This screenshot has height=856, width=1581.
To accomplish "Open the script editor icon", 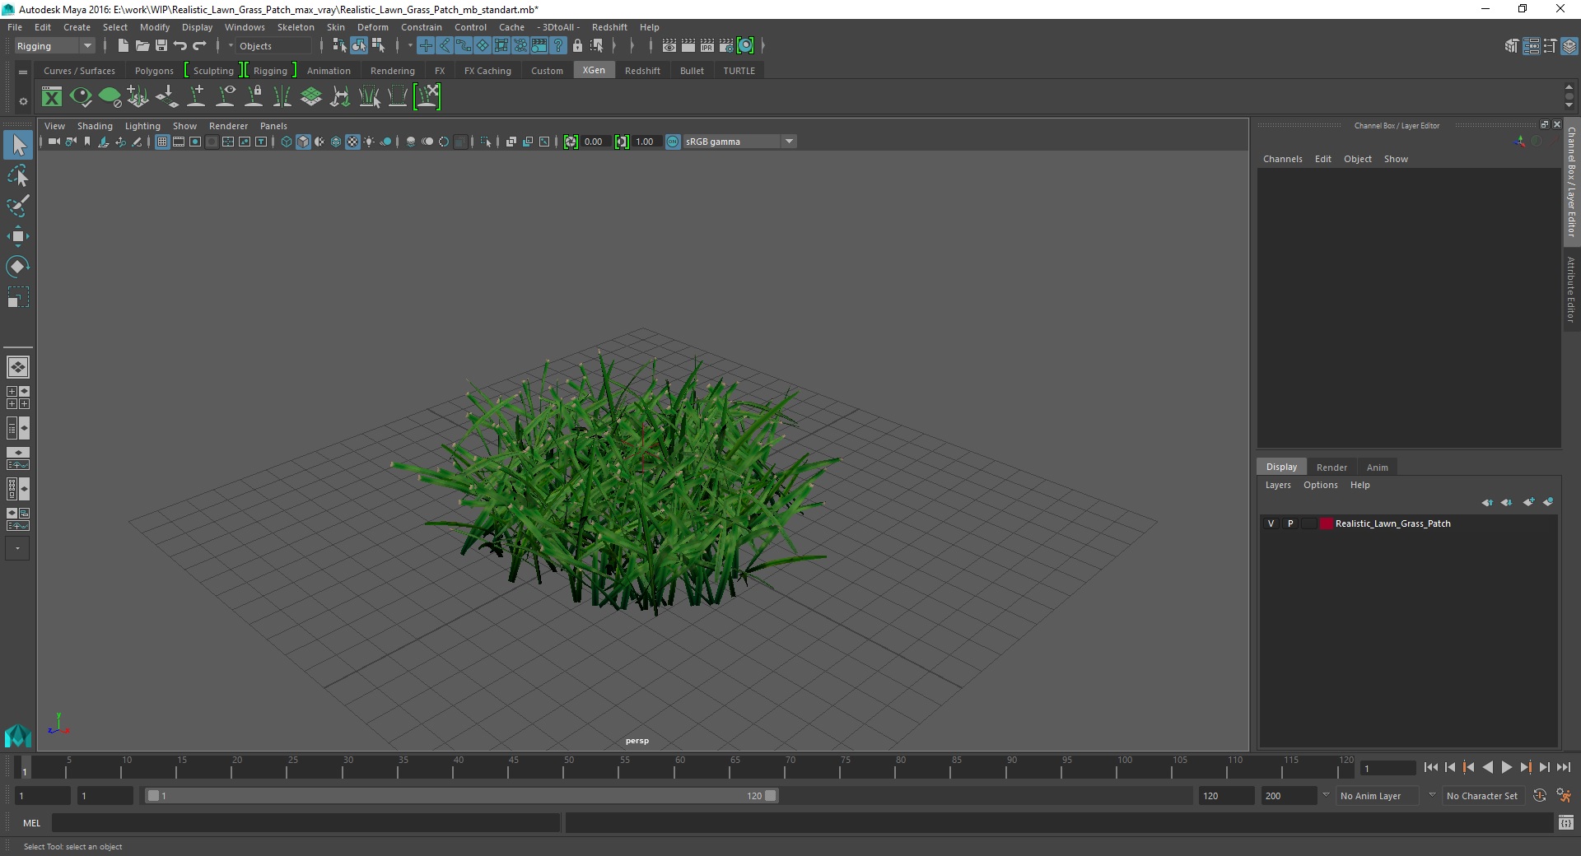I will 1565,822.
